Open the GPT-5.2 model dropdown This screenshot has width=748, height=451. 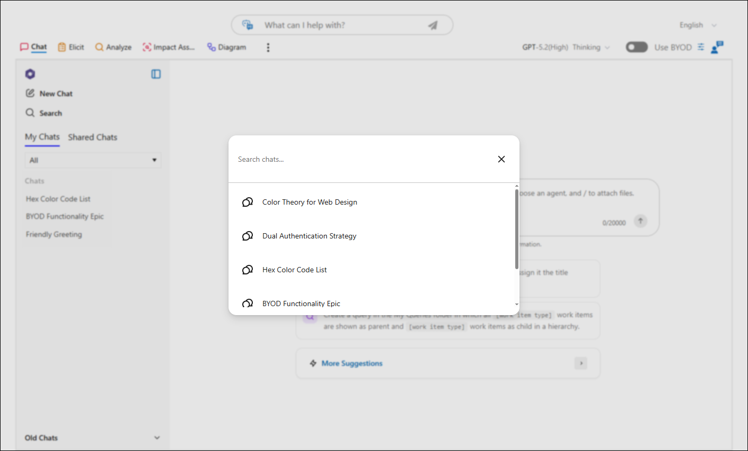566,47
